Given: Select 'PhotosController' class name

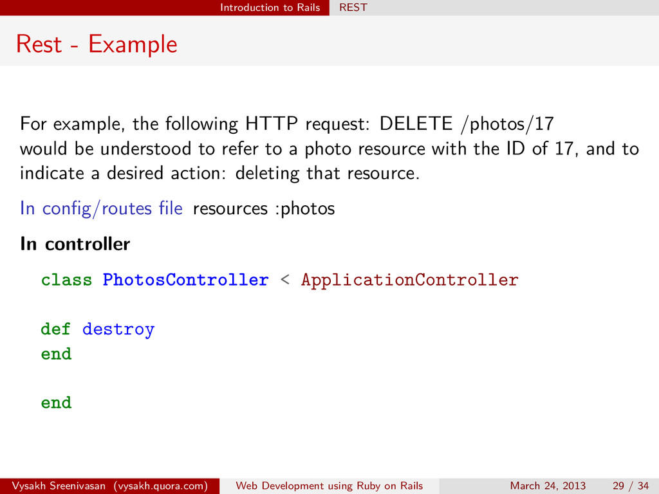Looking at the screenshot, I should coord(185,280).
